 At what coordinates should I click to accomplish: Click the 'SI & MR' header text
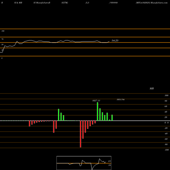click(18, 3)
